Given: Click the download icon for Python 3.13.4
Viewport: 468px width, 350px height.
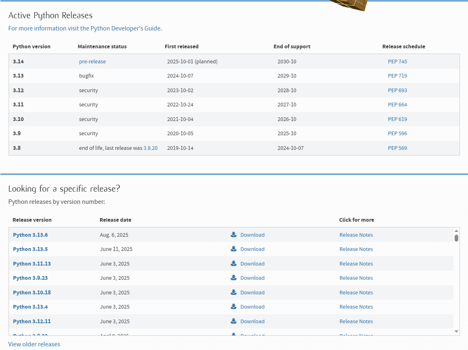Looking at the screenshot, I should [233, 307].
